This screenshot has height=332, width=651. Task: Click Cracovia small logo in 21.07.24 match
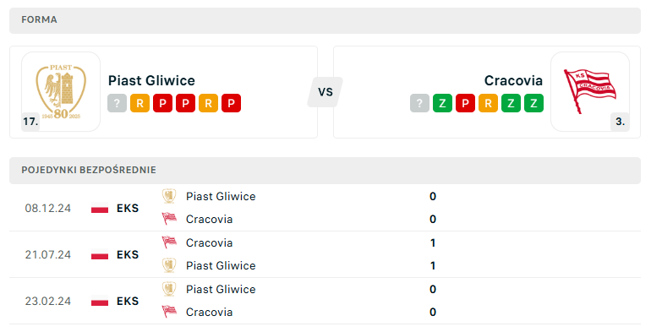[169, 242]
